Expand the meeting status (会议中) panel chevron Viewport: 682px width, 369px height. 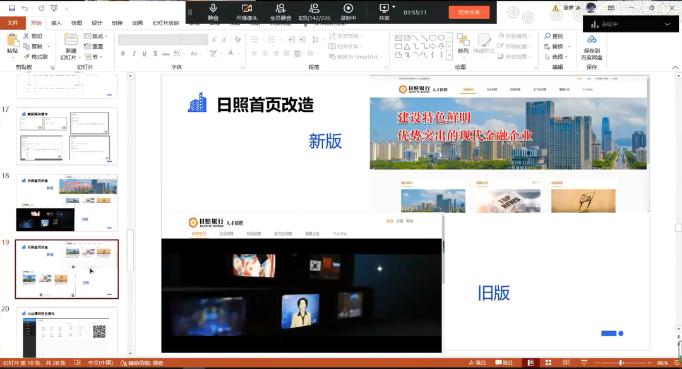click(667, 24)
